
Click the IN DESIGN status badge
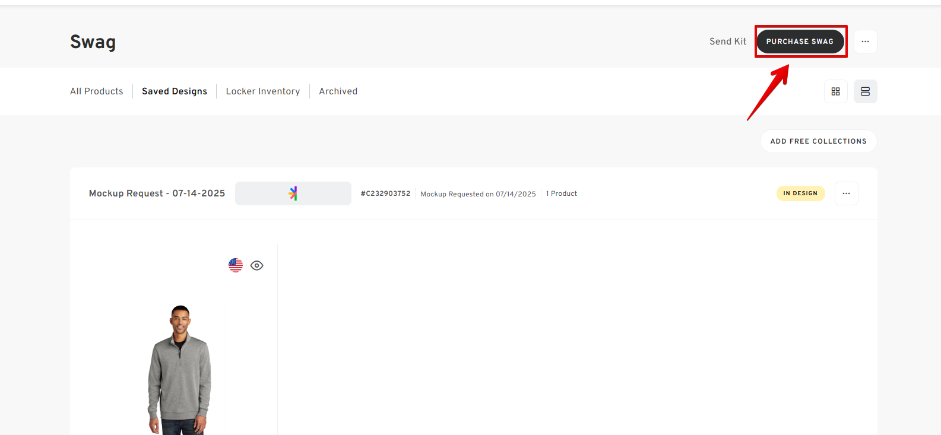pos(800,193)
